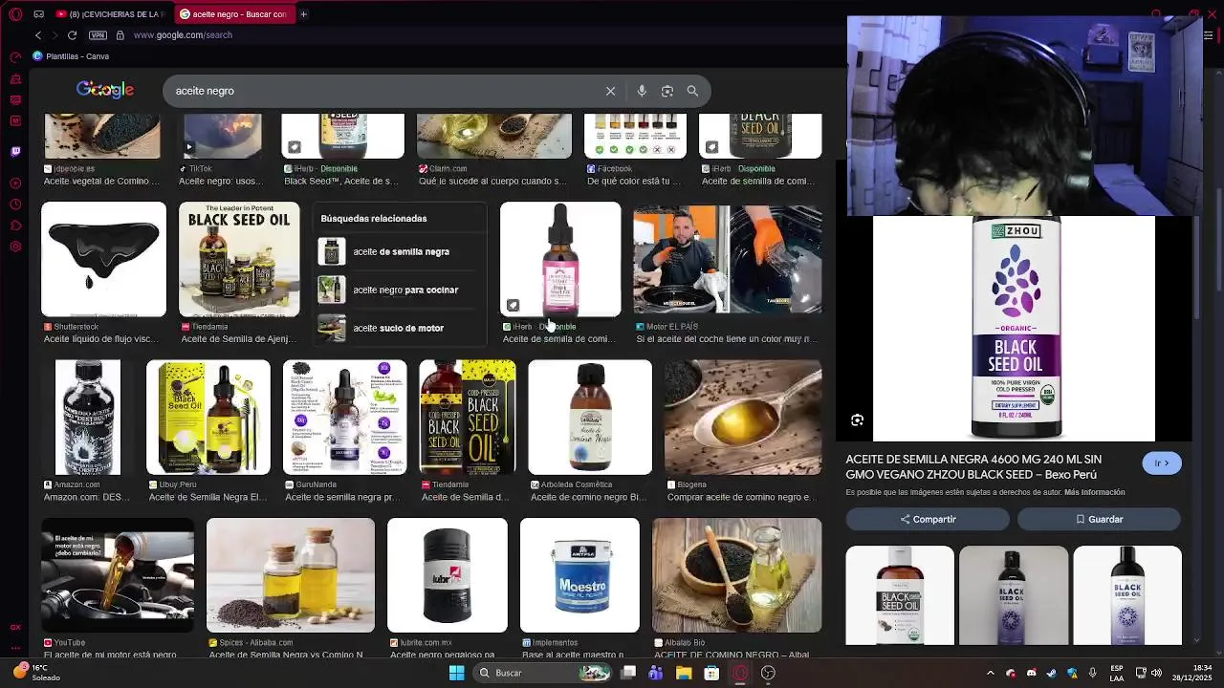Select the aceite negro Google tab
Image resolution: width=1224 pixels, height=688 pixels.
point(233,14)
